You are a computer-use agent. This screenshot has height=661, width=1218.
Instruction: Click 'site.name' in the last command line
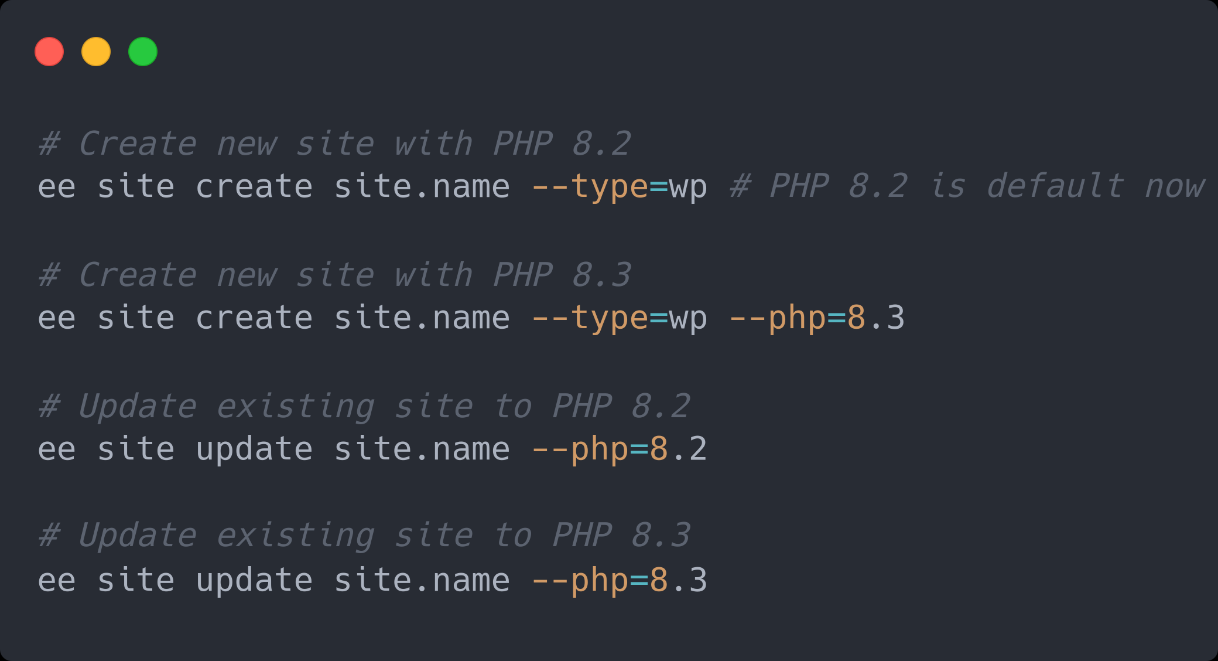[422, 580]
